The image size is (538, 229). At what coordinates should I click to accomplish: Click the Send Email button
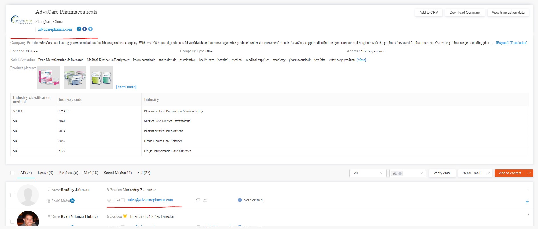coord(471,173)
